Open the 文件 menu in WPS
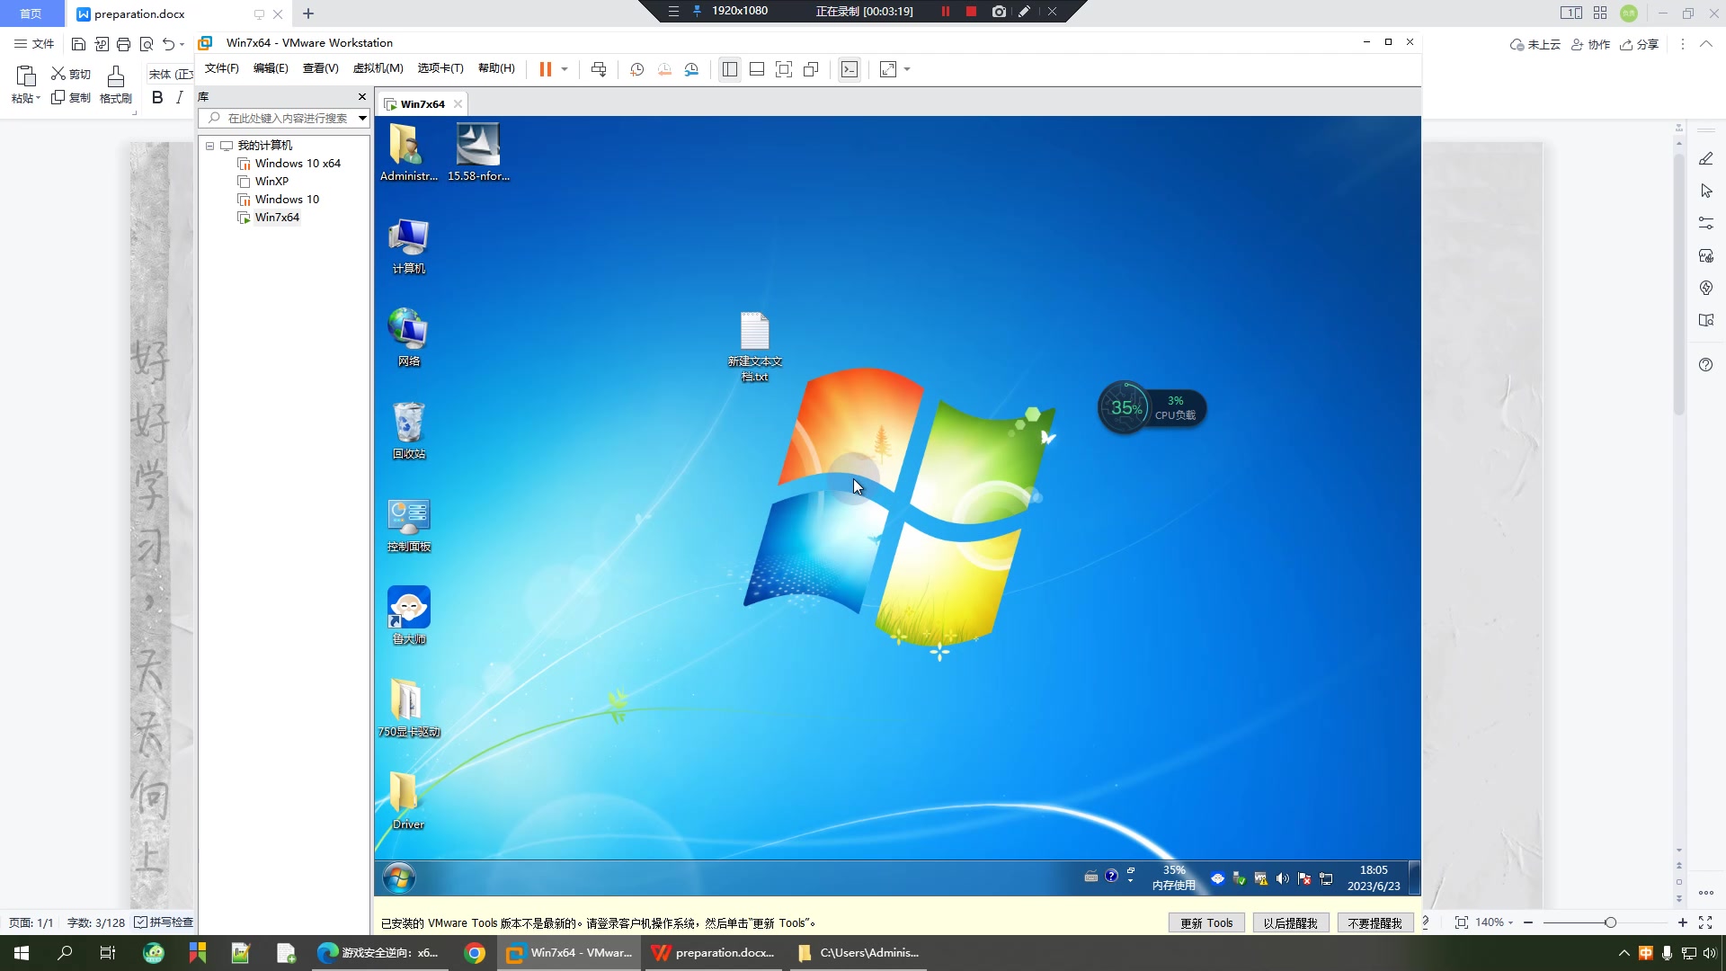 34,43
